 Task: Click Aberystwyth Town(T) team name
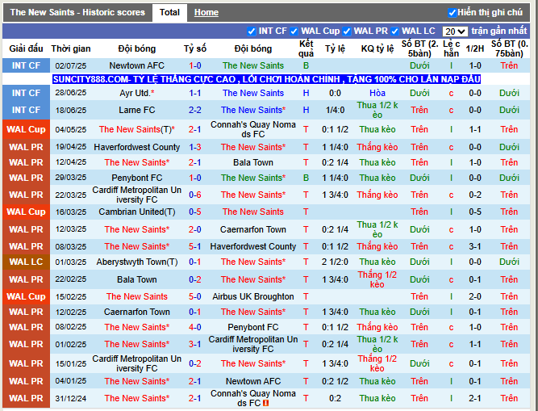136,262
